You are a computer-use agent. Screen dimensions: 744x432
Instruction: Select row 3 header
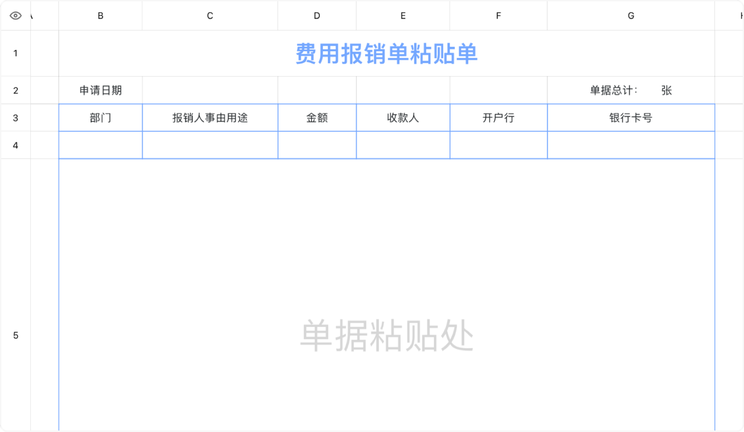tap(15, 118)
